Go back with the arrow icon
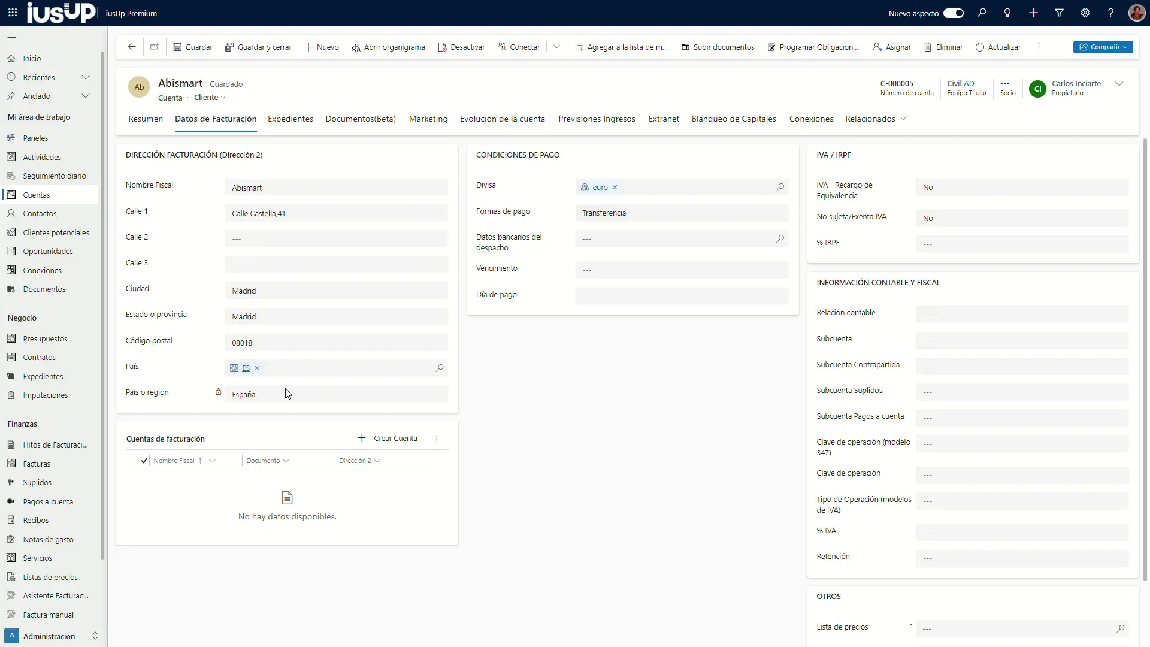The width and height of the screenshot is (1150, 647). point(132,47)
